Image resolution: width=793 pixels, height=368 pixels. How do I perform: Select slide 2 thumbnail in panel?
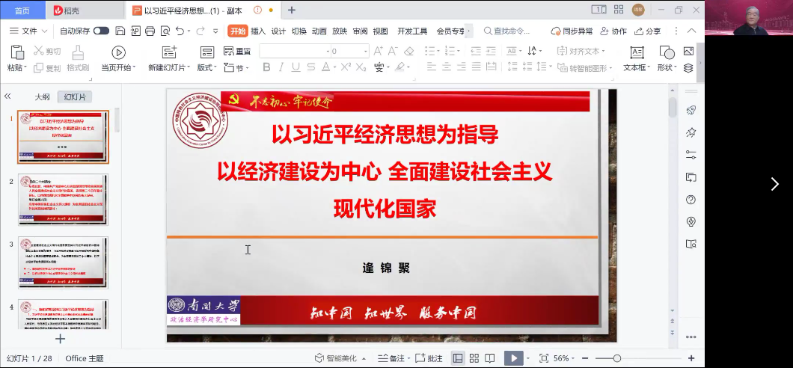pyautogui.click(x=63, y=200)
